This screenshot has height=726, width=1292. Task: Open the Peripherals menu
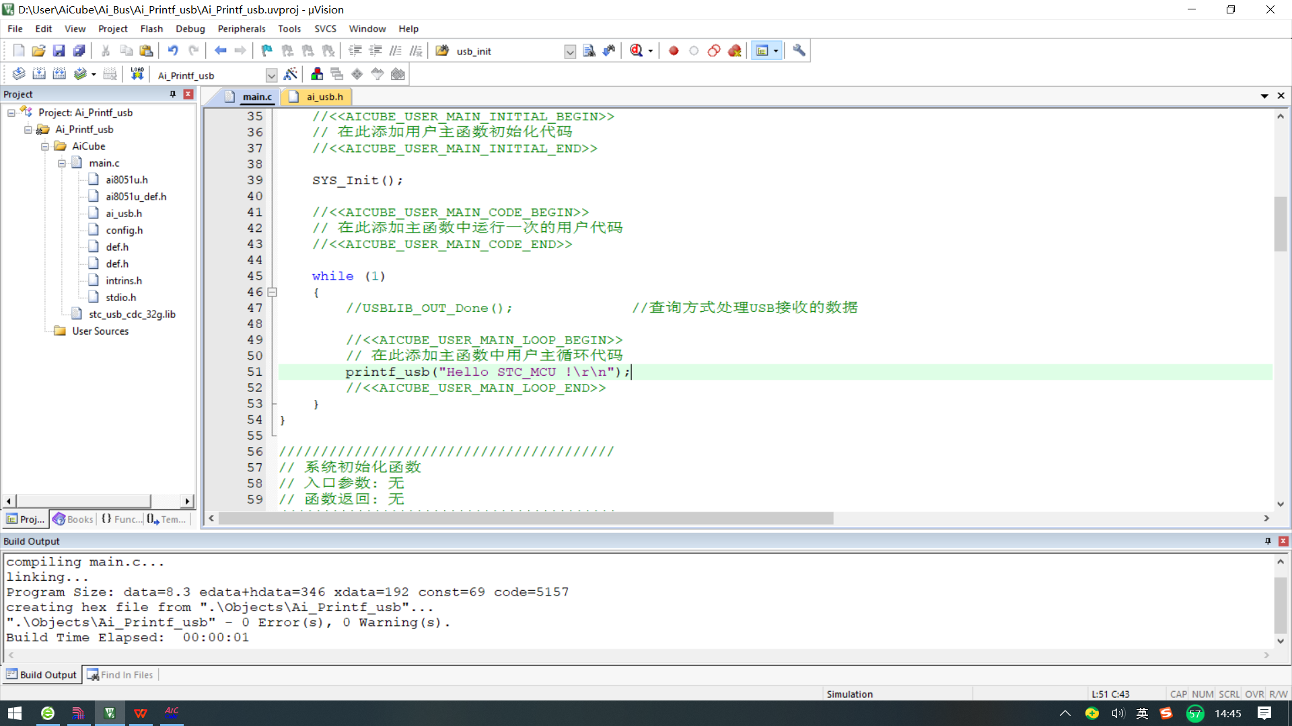242,29
